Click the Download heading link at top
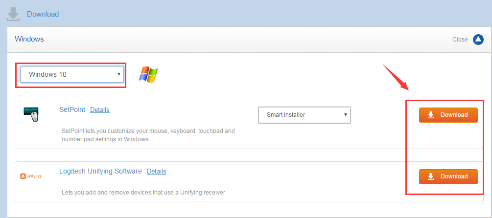This screenshot has width=492, height=218. pyautogui.click(x=43, y=14)
